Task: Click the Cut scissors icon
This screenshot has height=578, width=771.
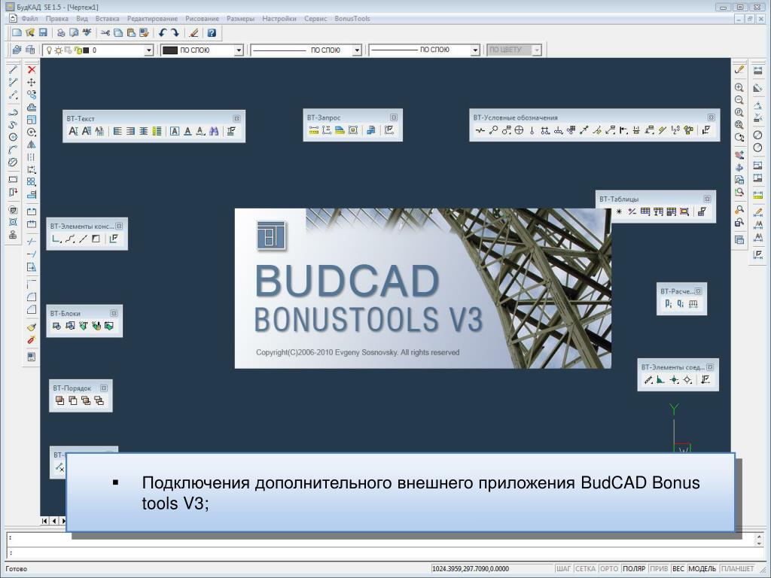Action: [x=105, y=32]
